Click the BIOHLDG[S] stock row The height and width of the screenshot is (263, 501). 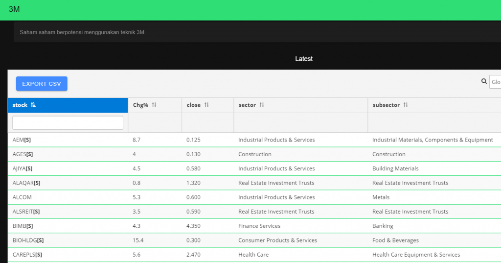pos(28,240)
